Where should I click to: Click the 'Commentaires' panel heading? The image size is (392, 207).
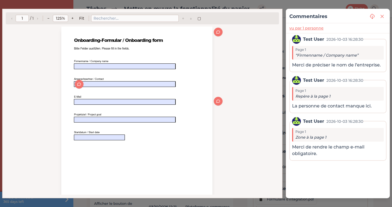(x=308, y=16)
